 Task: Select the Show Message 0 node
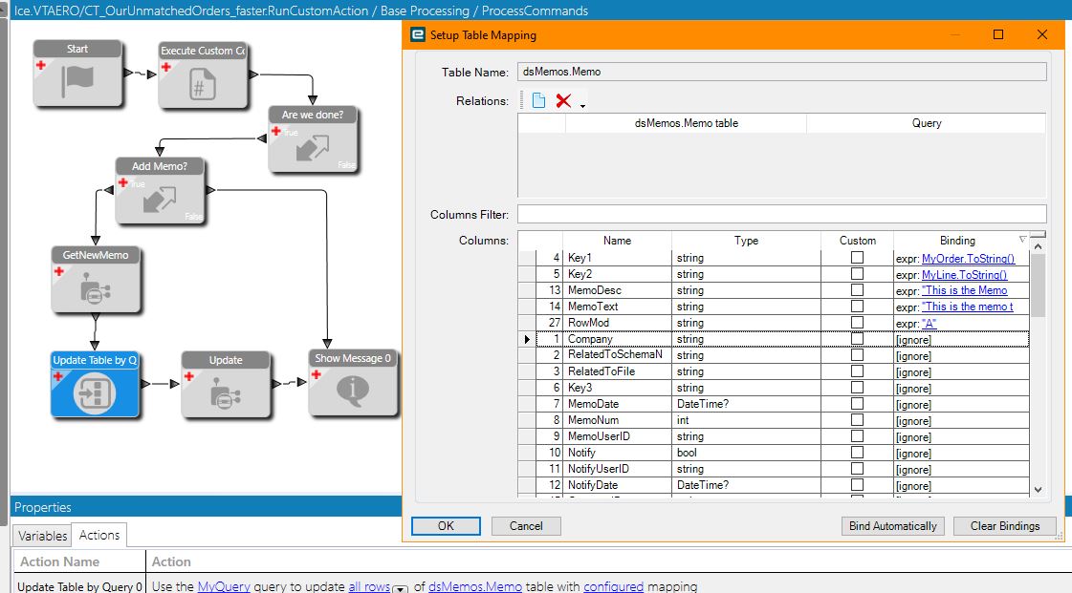click(x=353, y=383)
